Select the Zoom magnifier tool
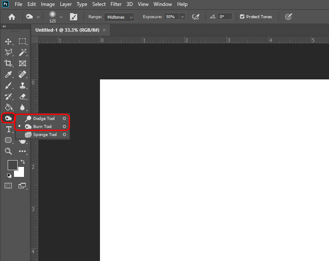 click(x=8, y=151)
